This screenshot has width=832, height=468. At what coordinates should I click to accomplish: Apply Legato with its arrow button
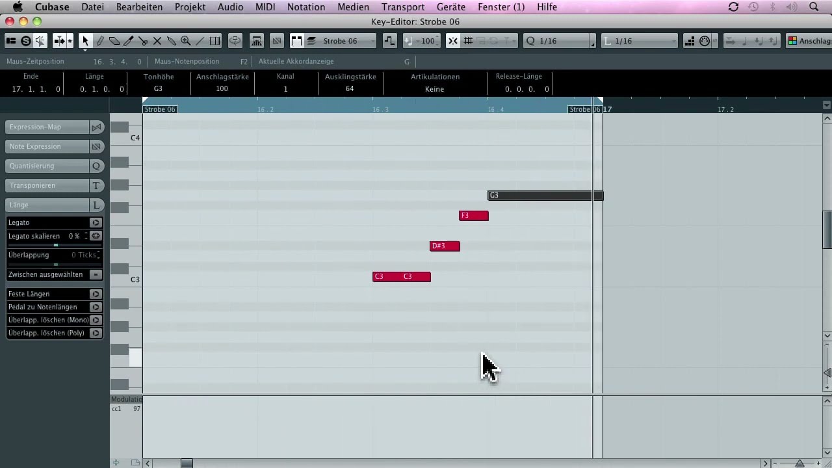click(96, 222)
